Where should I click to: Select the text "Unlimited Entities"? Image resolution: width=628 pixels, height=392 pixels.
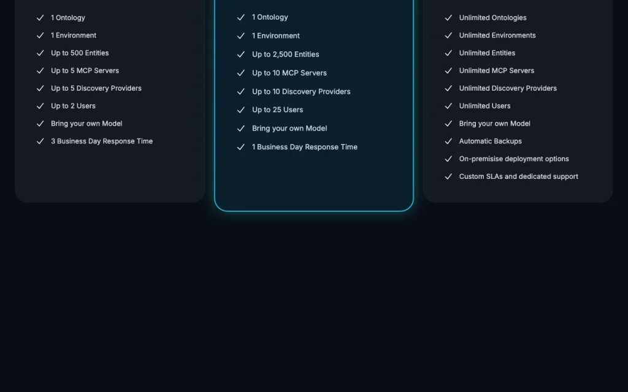pos(487,53)
